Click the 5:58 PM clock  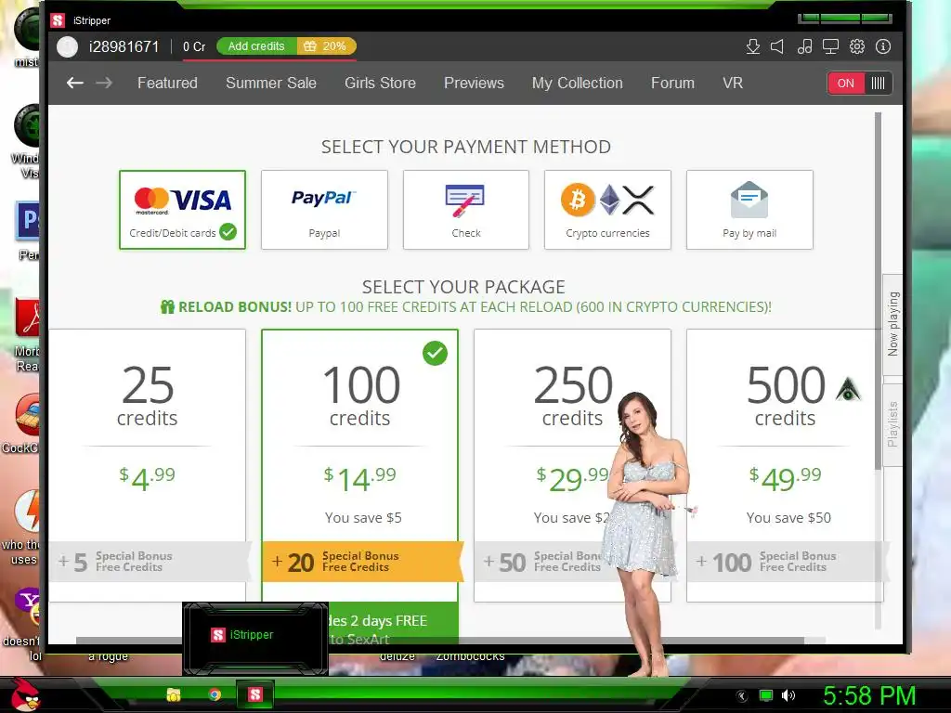(869, 695)
